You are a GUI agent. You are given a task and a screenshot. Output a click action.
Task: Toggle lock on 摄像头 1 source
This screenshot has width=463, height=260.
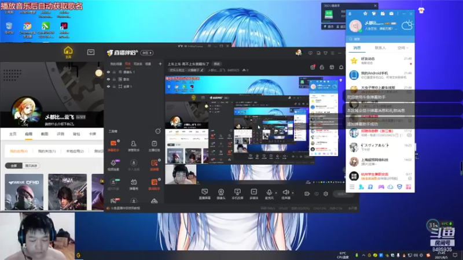[114, 72]
